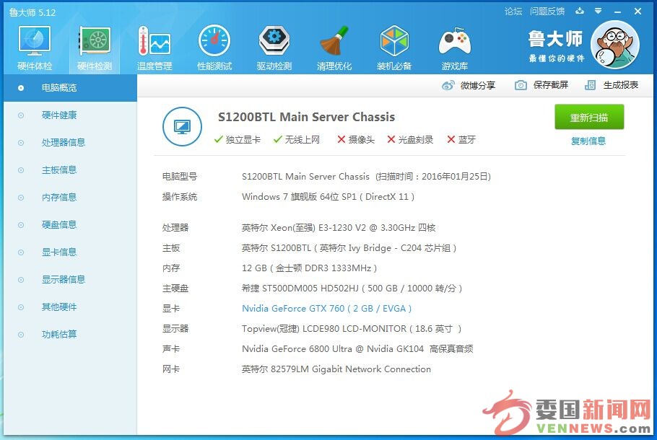
Task: Click the 12 GB 金士顿 DDR3 memory value
Action: point(309,268)
